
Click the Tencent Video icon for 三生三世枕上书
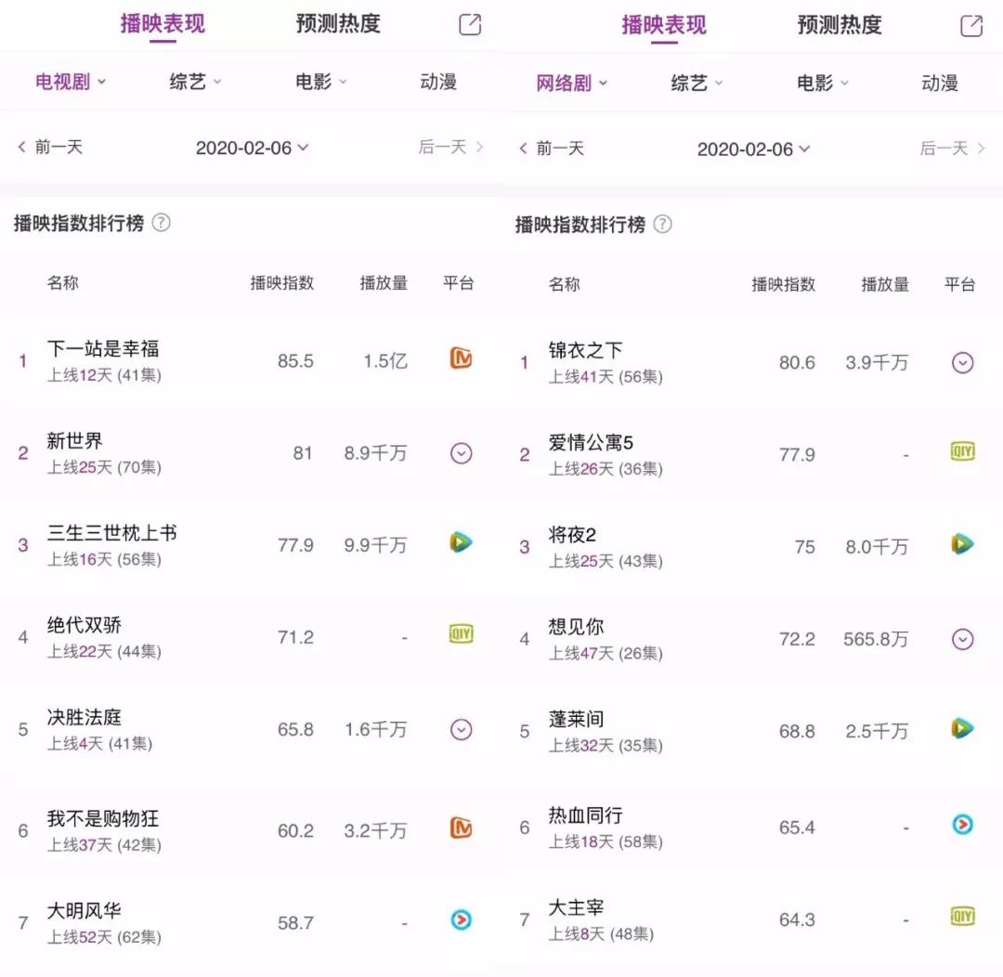(x=461, y=542)
